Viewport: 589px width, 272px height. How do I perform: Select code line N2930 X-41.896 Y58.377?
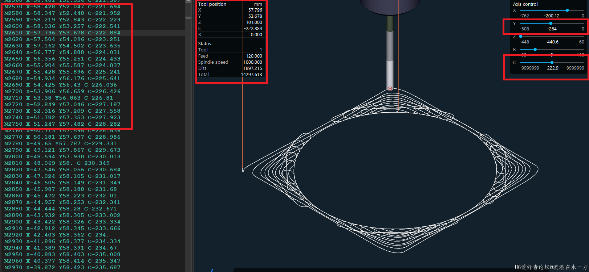tap(62, 241)
